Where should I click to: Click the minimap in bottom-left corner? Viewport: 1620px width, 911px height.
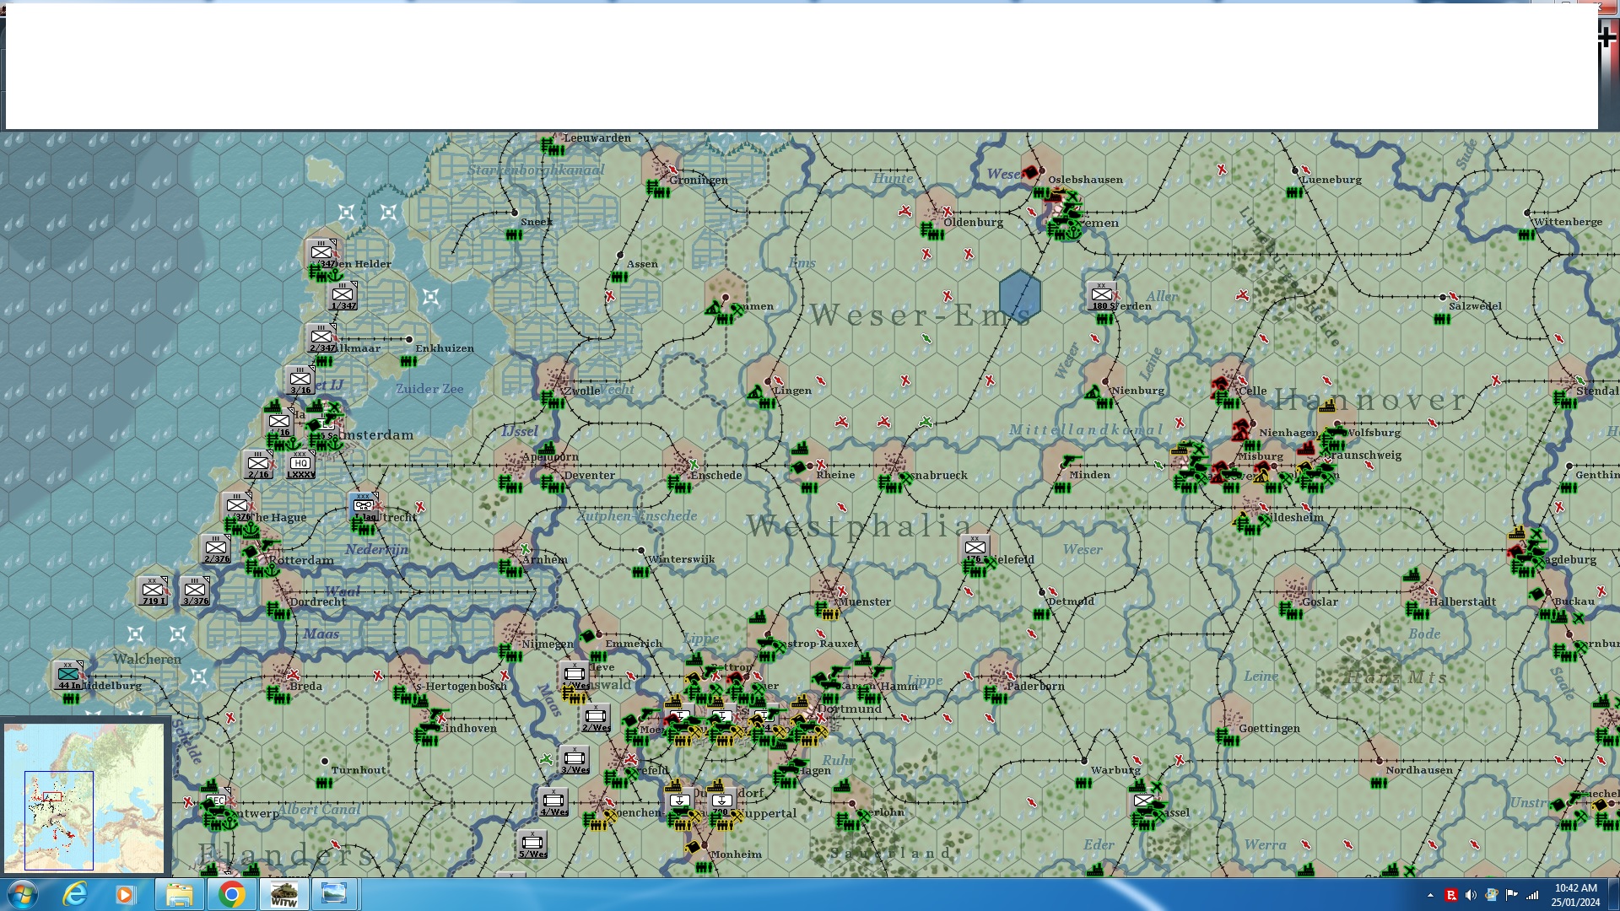coord(84,797)
